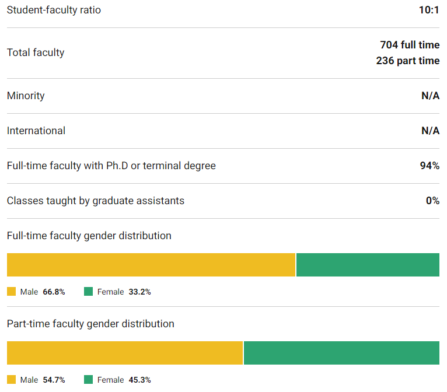Click the 94% terminal degree value

pos(429,166)
